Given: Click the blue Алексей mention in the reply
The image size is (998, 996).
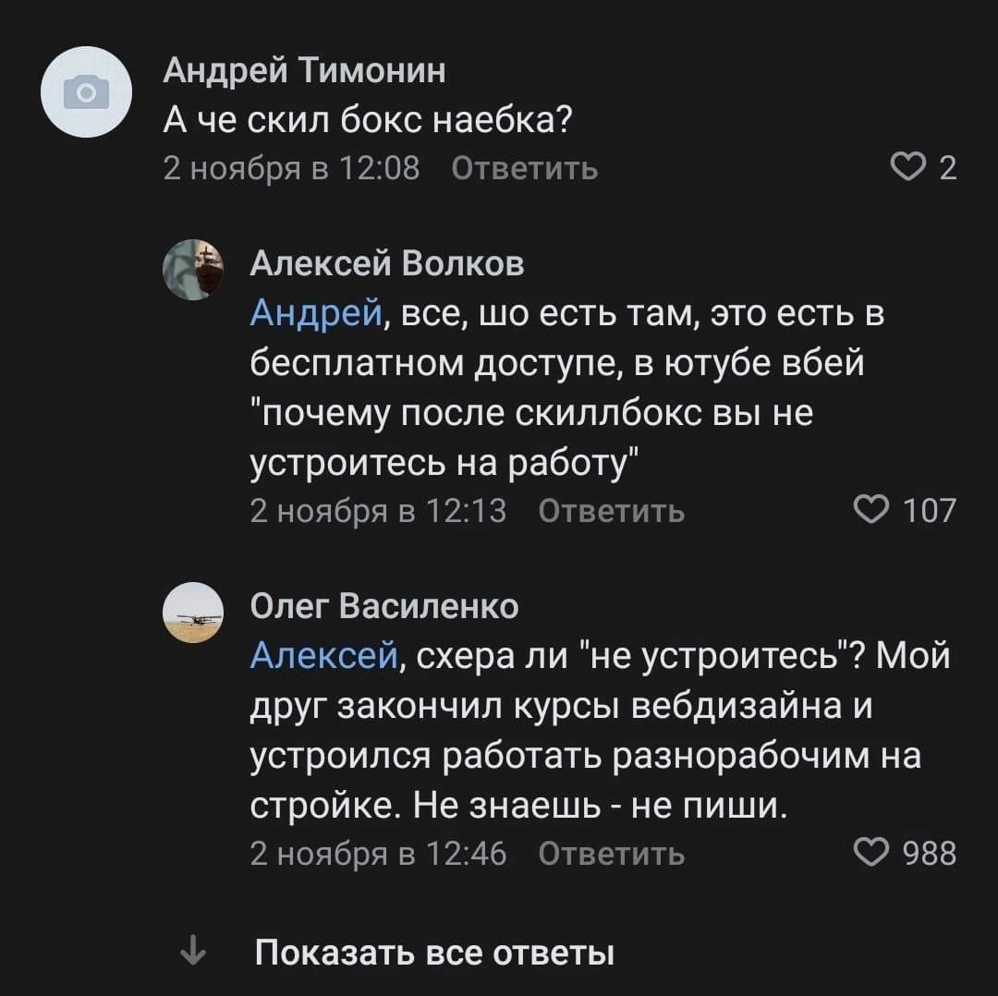Looking at the screenshot, I should point(325,656).
